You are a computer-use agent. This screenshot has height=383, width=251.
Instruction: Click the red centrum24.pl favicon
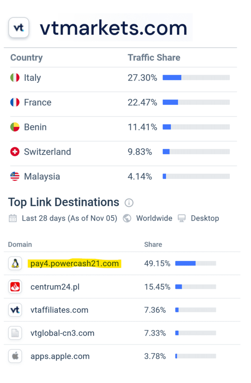point(15,287)
